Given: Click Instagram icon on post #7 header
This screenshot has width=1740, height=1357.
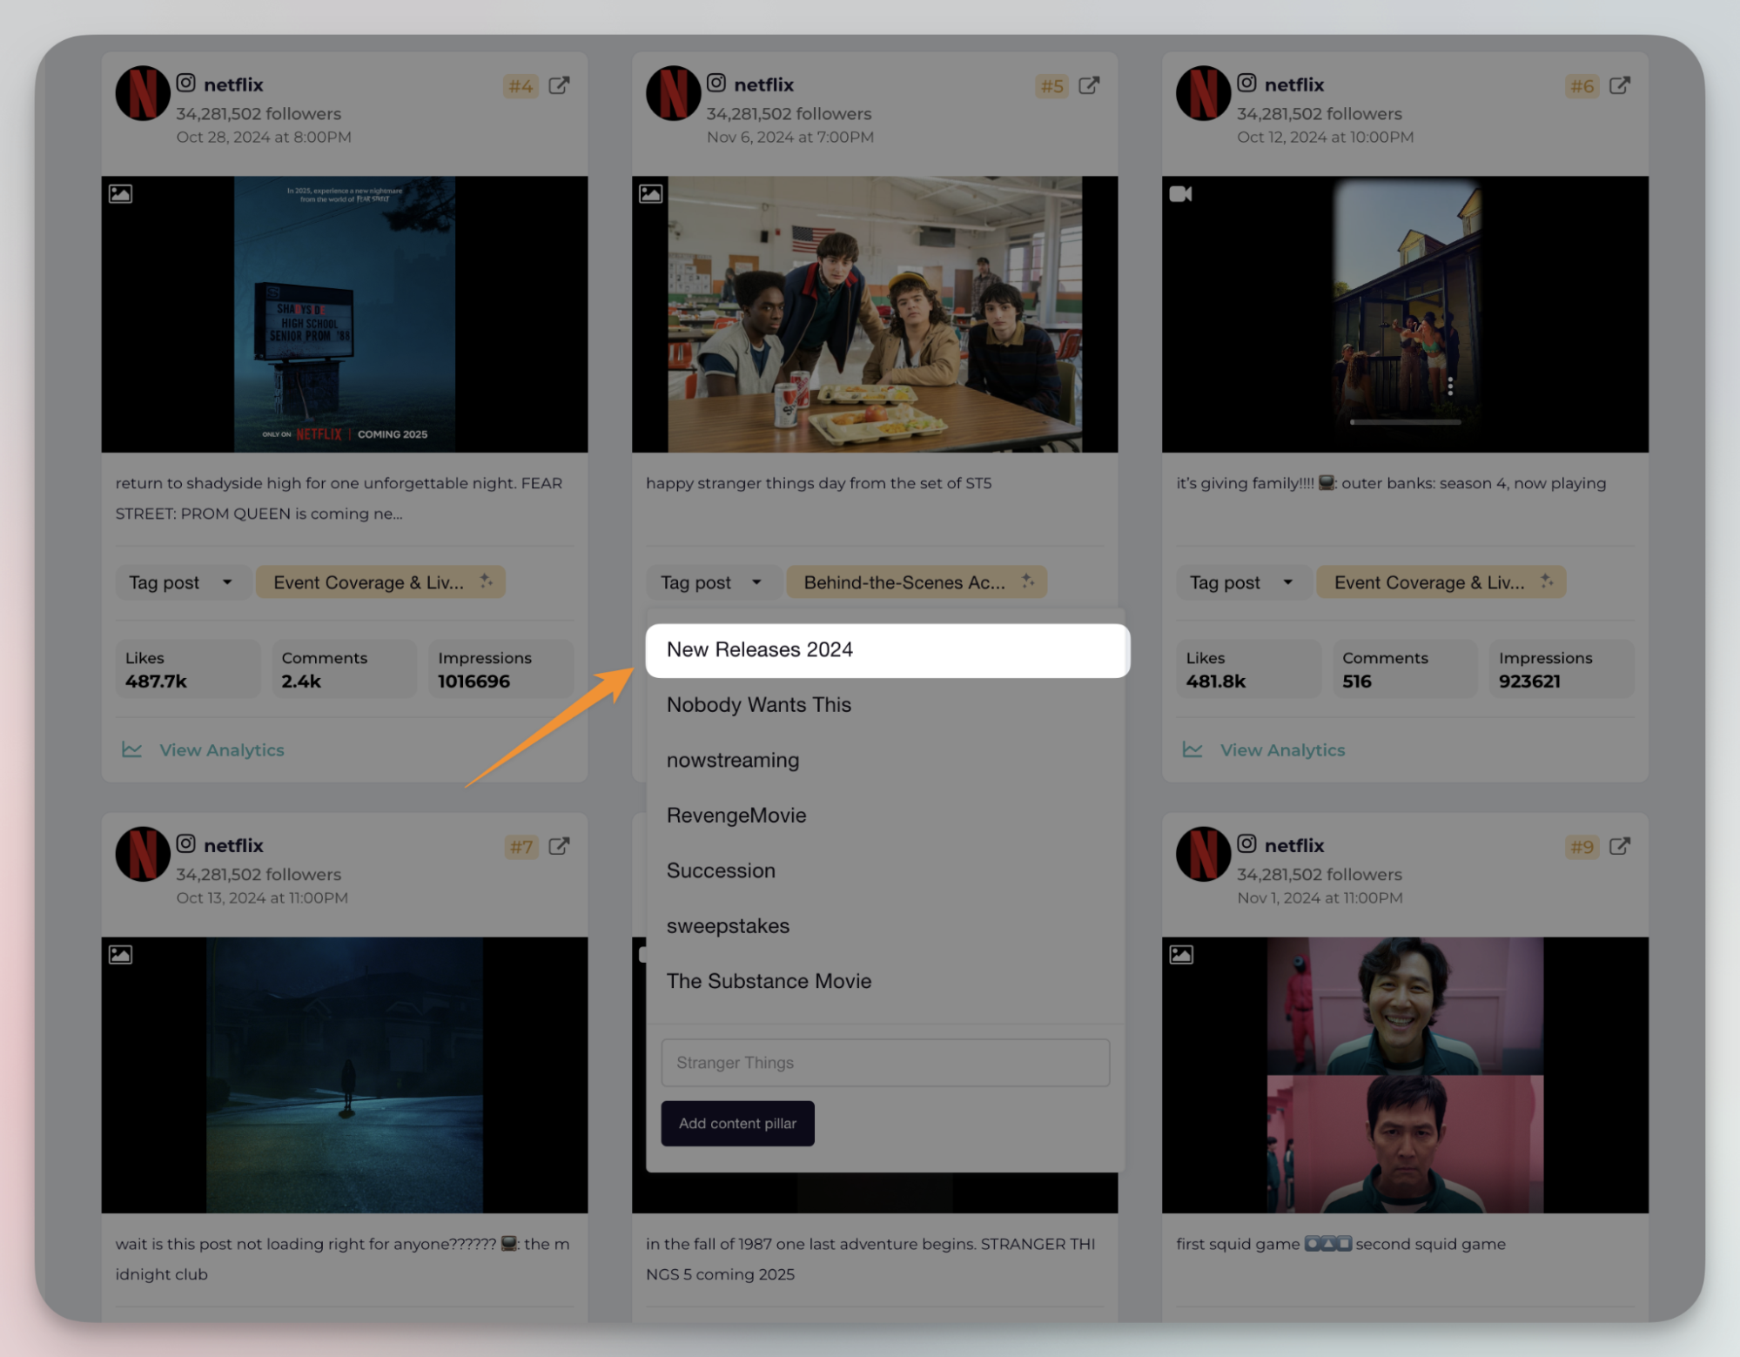Looking at the screenshot, I should tap(186, 843).
